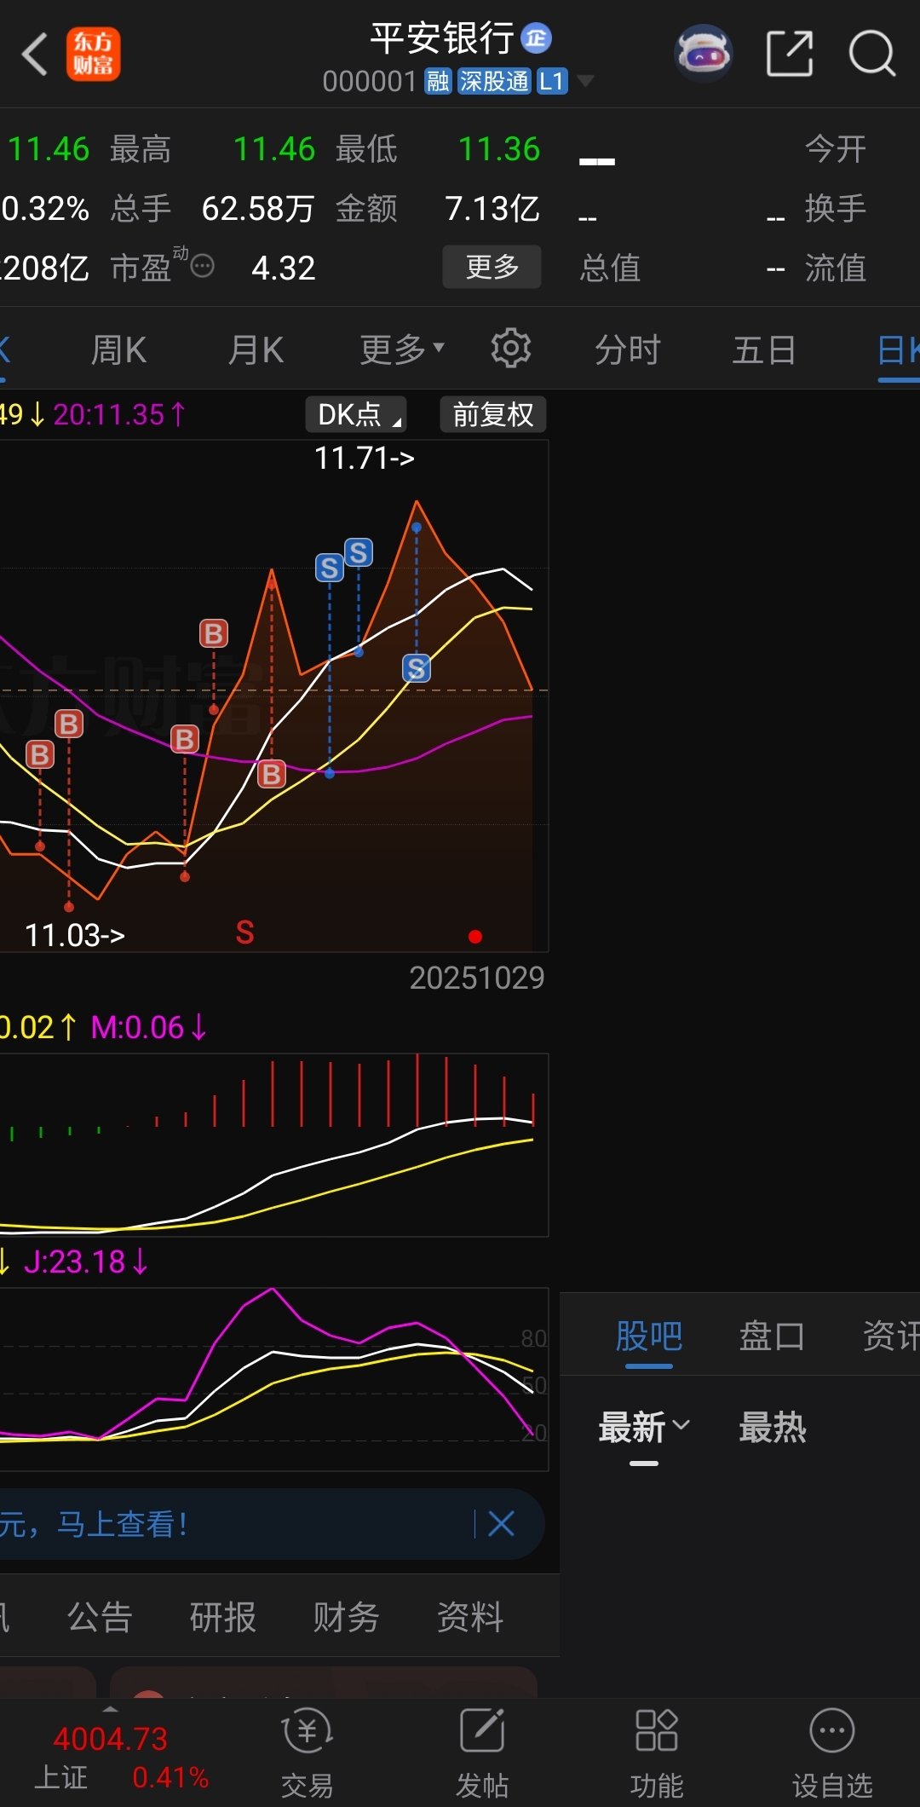Viewport: 920px width, 1807px height.
Task: Open chart settings gear icon
Action: pyautogui.click(x=511, y=348)
